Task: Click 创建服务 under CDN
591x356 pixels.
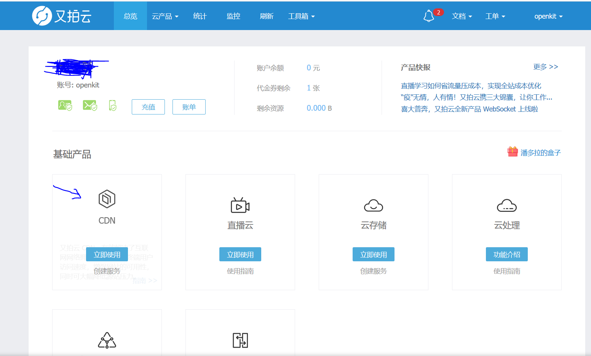Action: coord(107,271)
